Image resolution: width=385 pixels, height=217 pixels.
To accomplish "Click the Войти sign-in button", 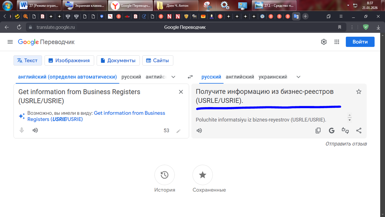I will (360, 42).
